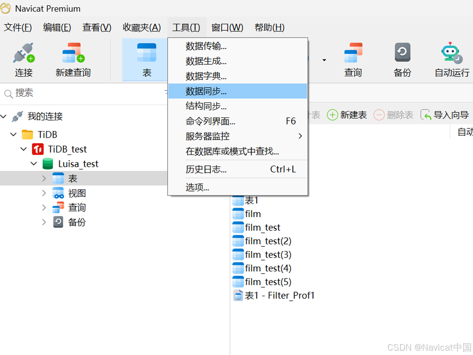Choose 历史日志... from Tools menu
Screen dimensions: 473x355
click(237, 169)
